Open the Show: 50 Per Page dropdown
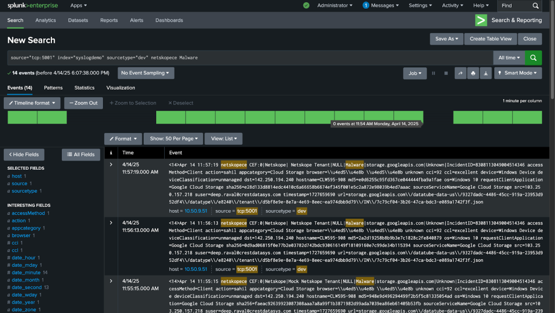Screen dimensions: 555x313 (x=173, y=139)
